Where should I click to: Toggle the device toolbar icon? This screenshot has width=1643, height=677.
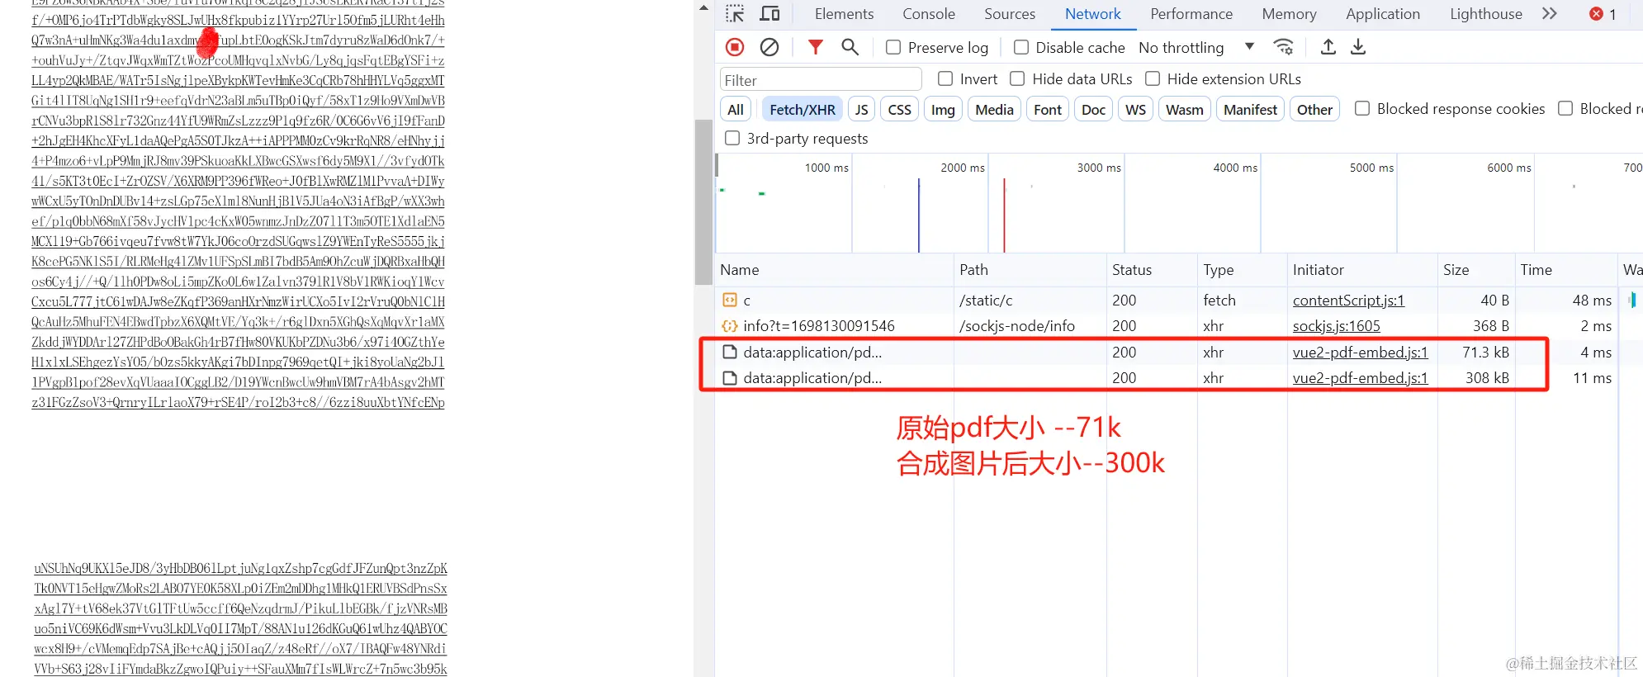[769, 14]
